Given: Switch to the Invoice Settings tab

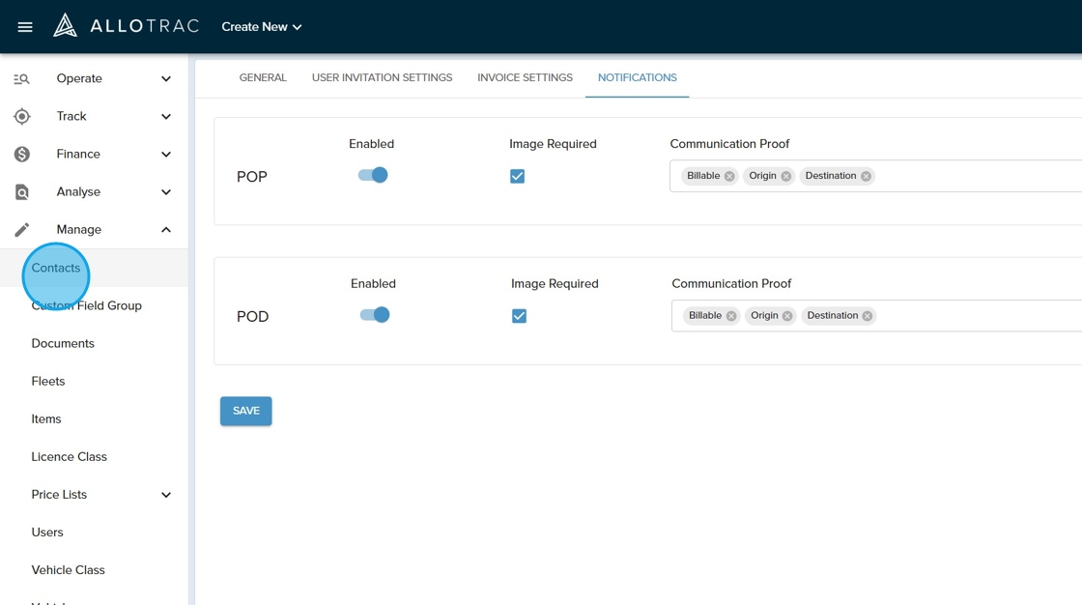Looking at the screenshot, I should 525,77.
